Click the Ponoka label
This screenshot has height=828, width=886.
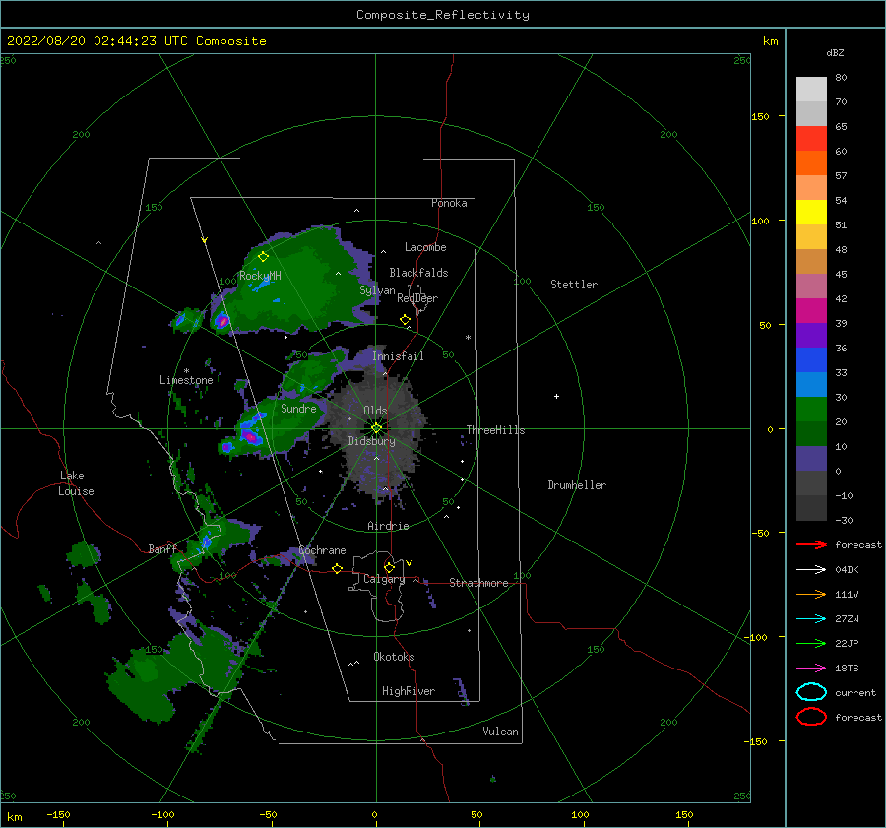[x=449, y=203]
